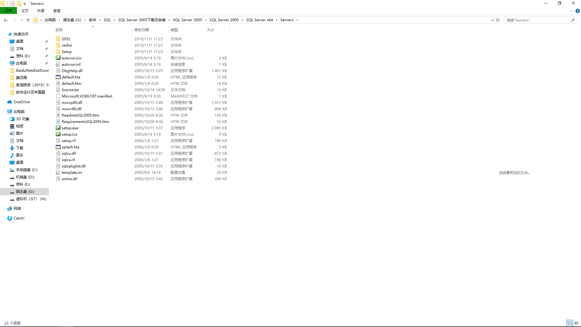Viewport: 581px width, 327px height.
Task: Open 下载 folder in sidebar
Action: (20, 148)
